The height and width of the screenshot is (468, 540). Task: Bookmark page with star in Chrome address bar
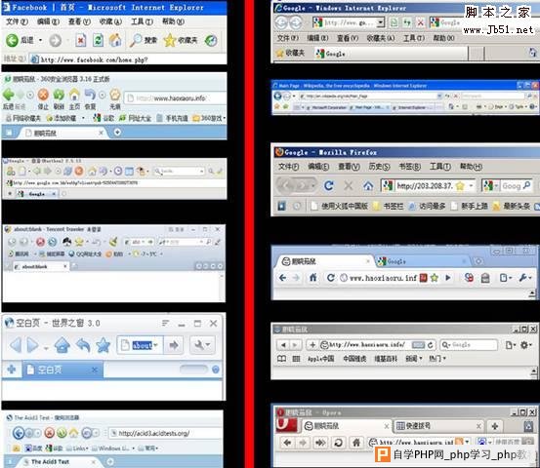click(435, 278)
